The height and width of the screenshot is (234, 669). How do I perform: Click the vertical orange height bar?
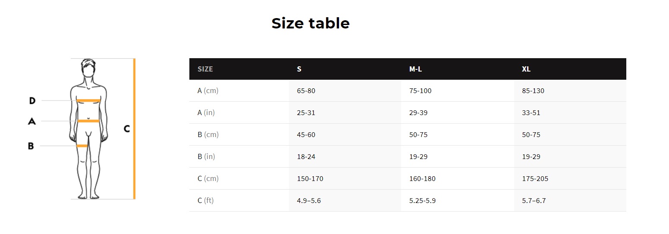[134, 128]
